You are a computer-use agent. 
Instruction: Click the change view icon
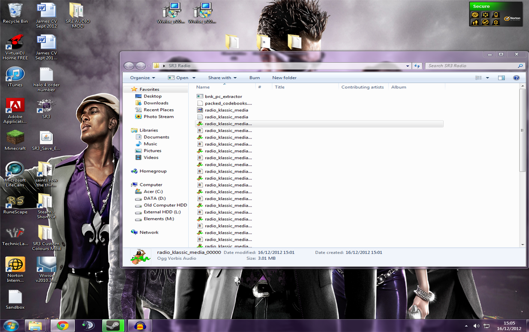click(x=478, y=78)
